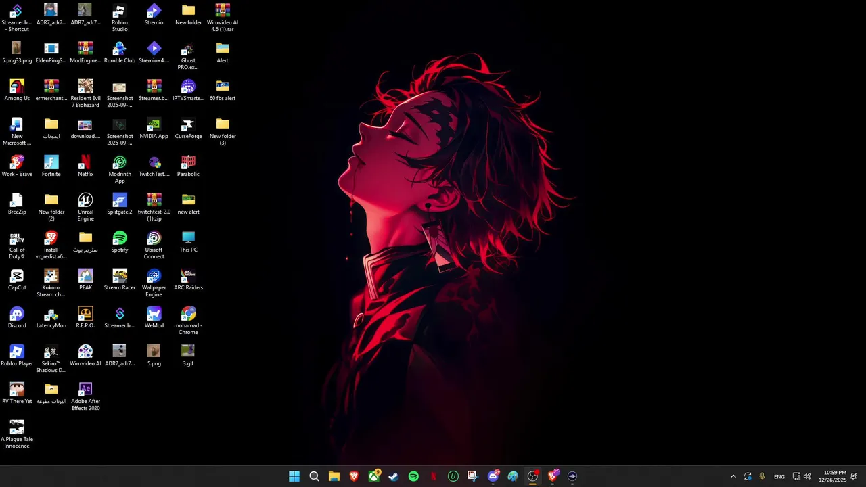Image resolution: width=866 pixels, height=487 pixels.
Task: Open the Winxvideo AI desktop shortcut
Action: pos(85,356)
